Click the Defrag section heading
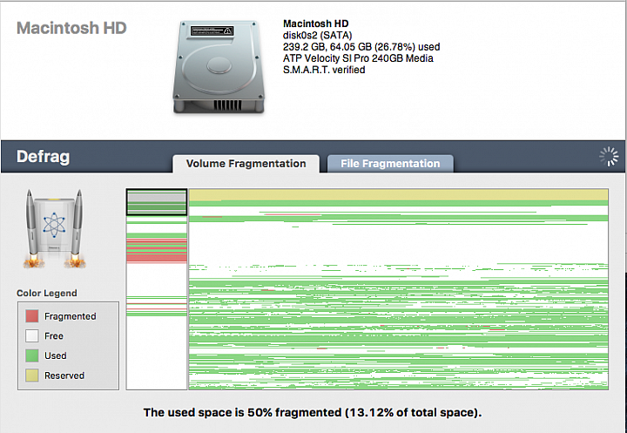The image size is (627, 433). click(44, 157)
